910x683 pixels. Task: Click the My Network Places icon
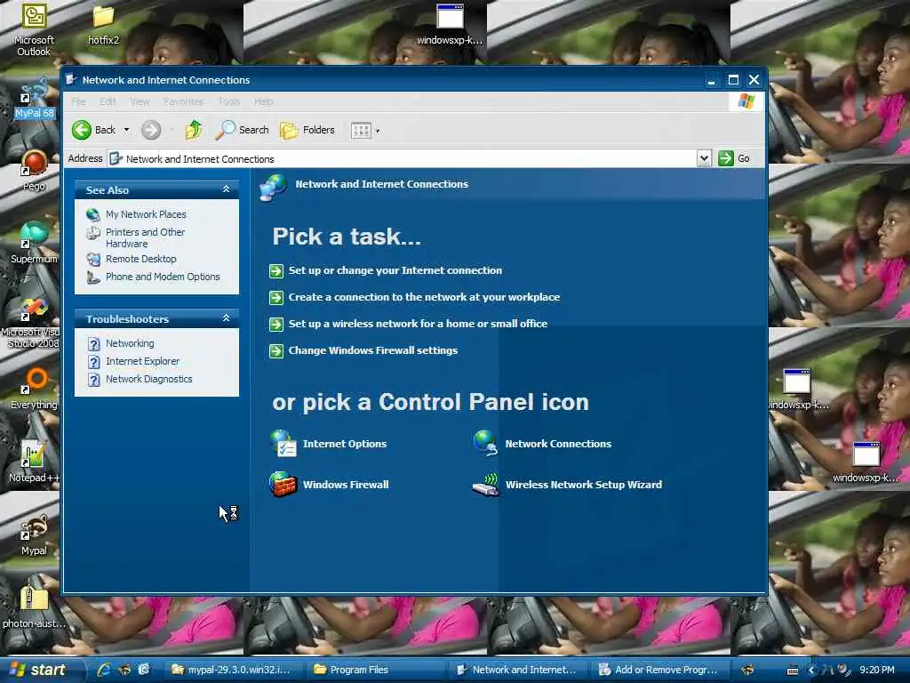tap(92, 214)
